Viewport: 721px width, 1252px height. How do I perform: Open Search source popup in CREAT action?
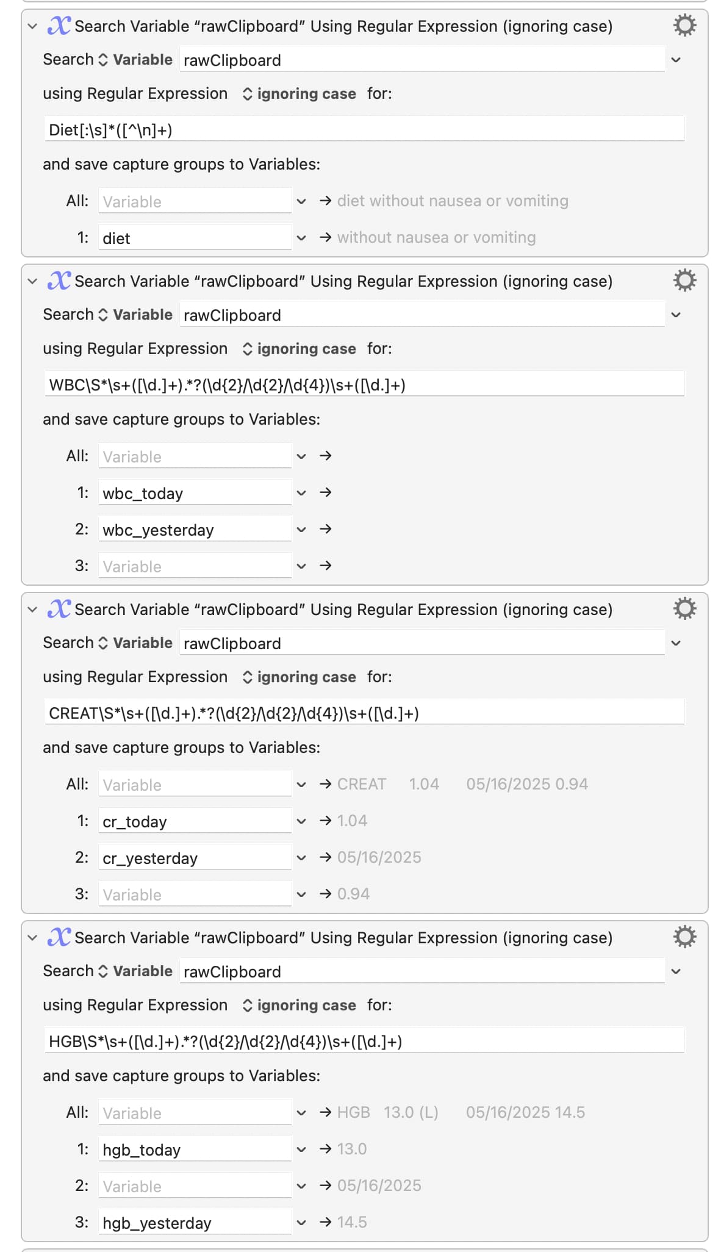pyautogui.click(x=135, y=643)
